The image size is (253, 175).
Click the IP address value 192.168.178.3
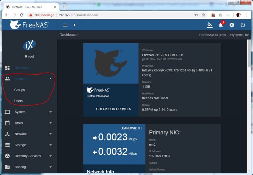(x=159, y=156)
